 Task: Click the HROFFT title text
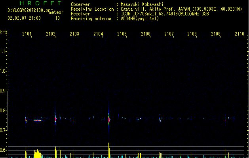tap(40, 3)
